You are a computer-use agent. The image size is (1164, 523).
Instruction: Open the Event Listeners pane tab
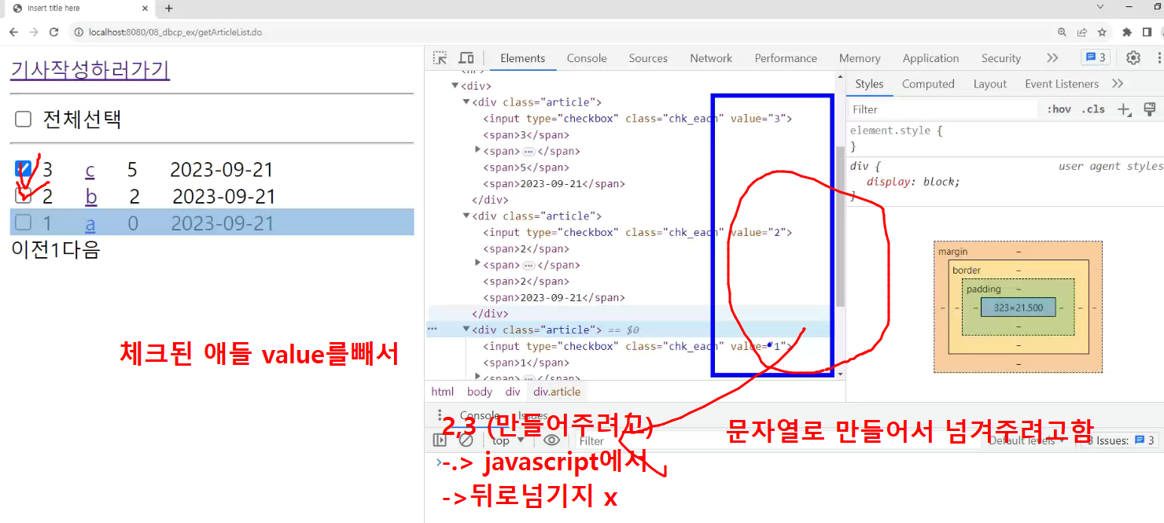1062,83
